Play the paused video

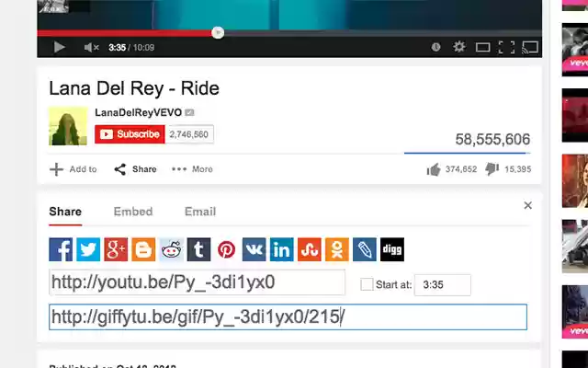pyautogui.click(x=59, y=47)
